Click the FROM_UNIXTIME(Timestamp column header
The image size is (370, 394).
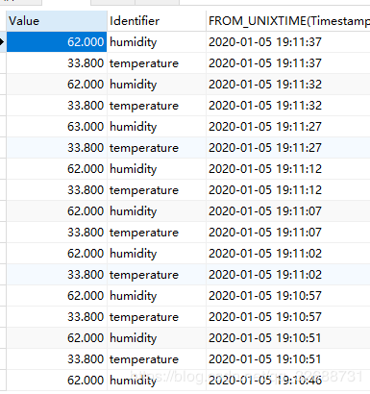click(288, 21)
